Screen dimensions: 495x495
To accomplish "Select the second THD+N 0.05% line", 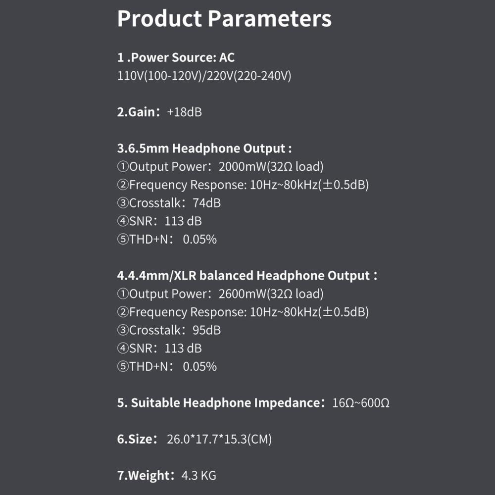I will coord(167,366).
